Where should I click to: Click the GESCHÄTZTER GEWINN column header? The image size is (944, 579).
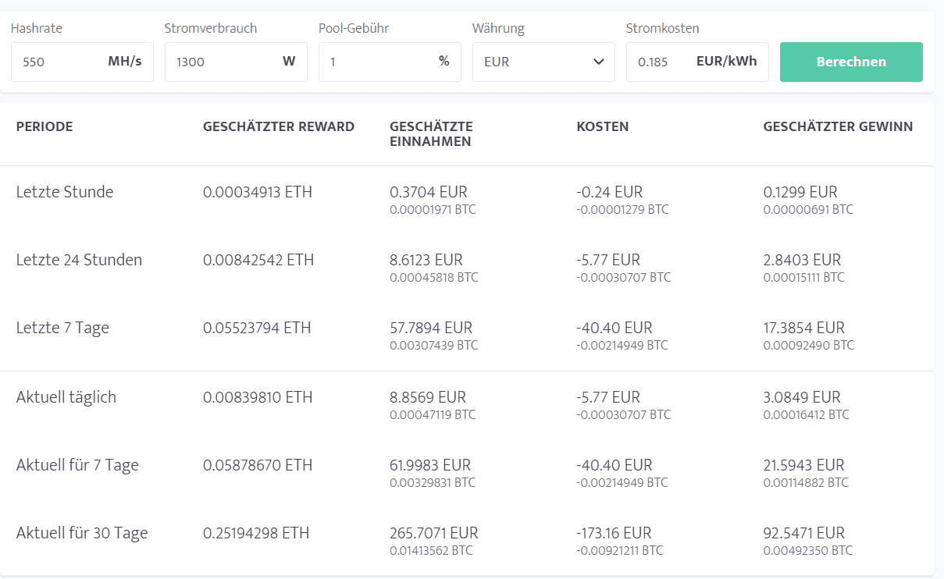click(838, 126)
